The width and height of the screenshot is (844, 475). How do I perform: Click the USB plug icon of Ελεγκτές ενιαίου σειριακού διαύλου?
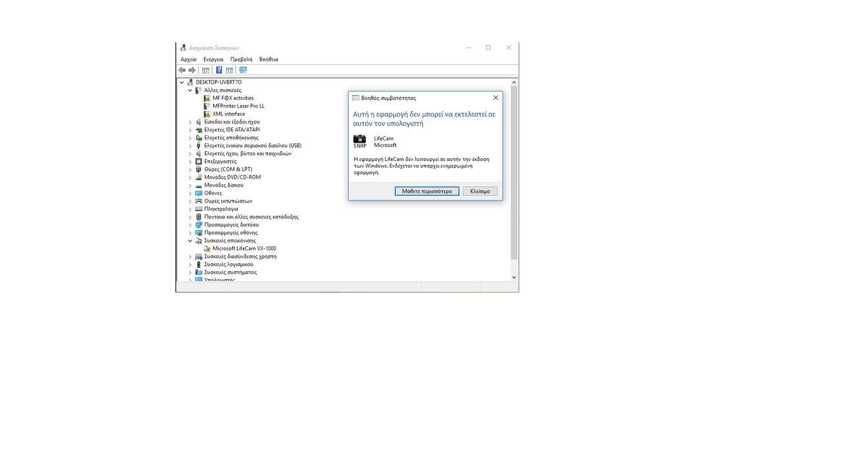point(198,146)
